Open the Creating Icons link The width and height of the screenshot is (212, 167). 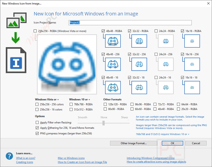click(x=24, y=162)
